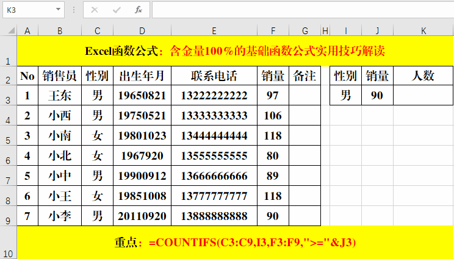Select column D header

point(142,30)
